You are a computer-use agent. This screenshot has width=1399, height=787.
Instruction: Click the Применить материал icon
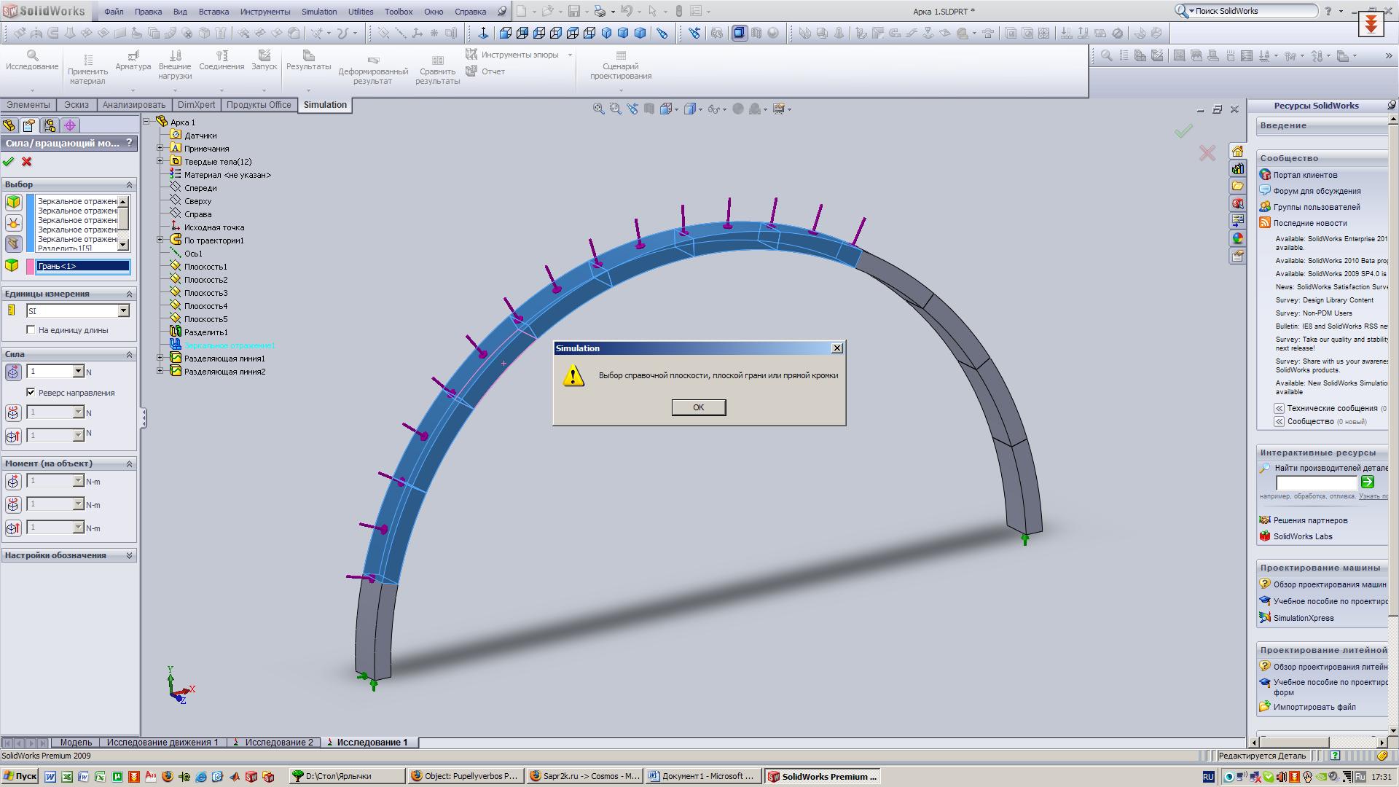click(x=87, y=60)
